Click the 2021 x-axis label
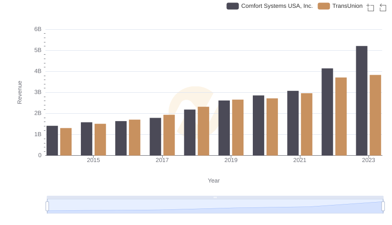Screen dimensions: 392x225 pos(300,160)
